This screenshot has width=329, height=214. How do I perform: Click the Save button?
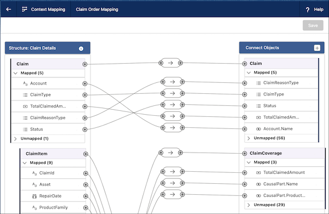tap(313, 25)
